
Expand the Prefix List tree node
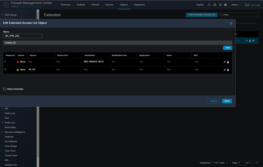2,123
